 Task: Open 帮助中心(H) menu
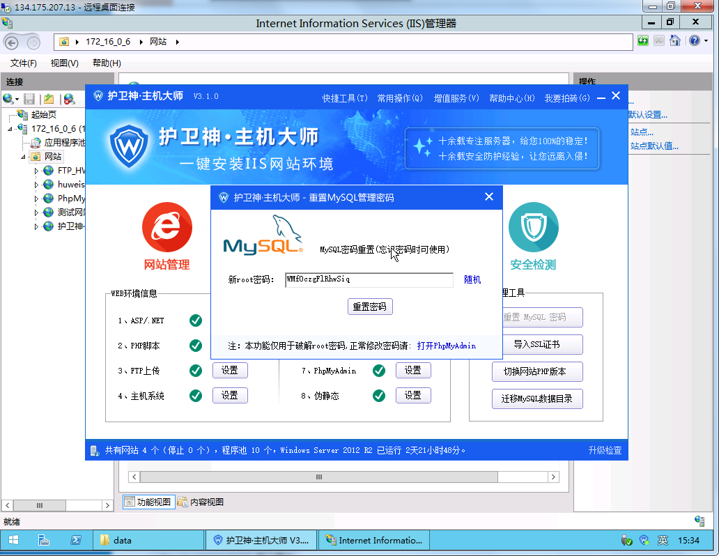(x=512, y=98)
